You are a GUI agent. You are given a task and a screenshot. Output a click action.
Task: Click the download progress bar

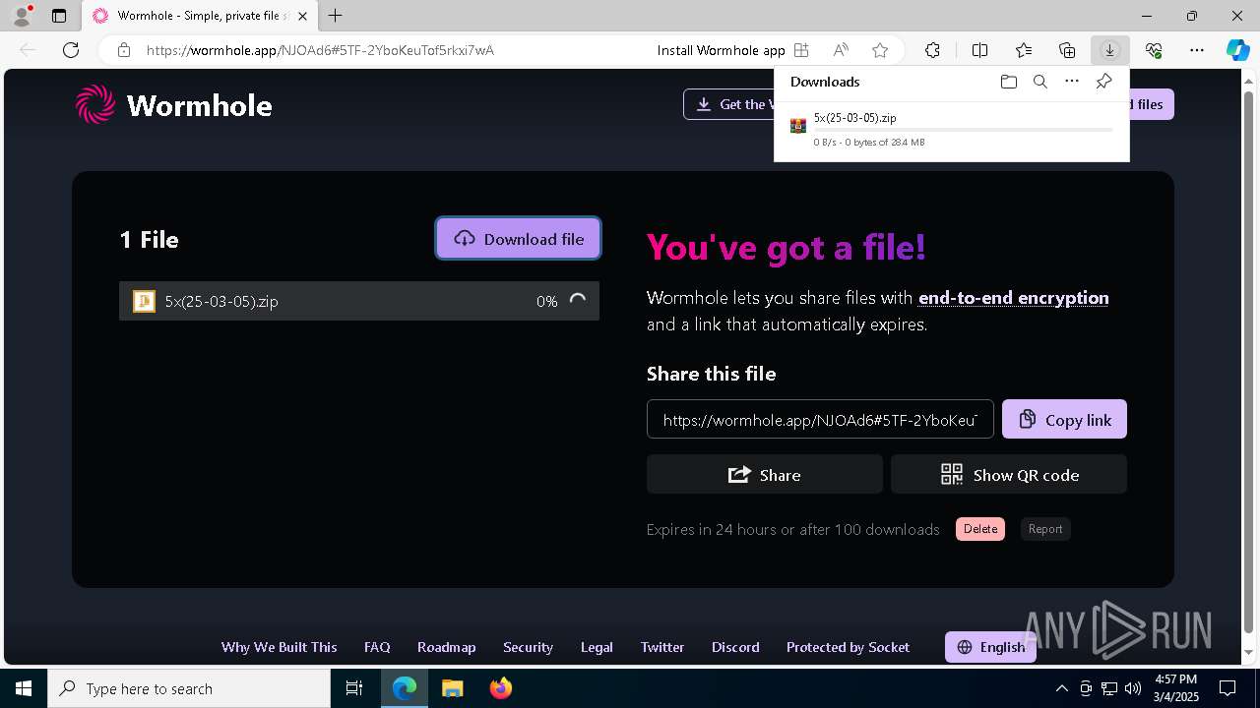964,130
